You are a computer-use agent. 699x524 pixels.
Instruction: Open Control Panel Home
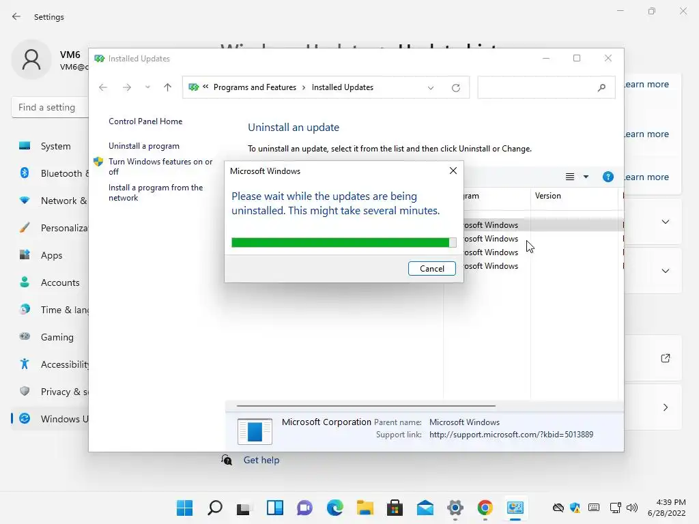coord(145,121)
